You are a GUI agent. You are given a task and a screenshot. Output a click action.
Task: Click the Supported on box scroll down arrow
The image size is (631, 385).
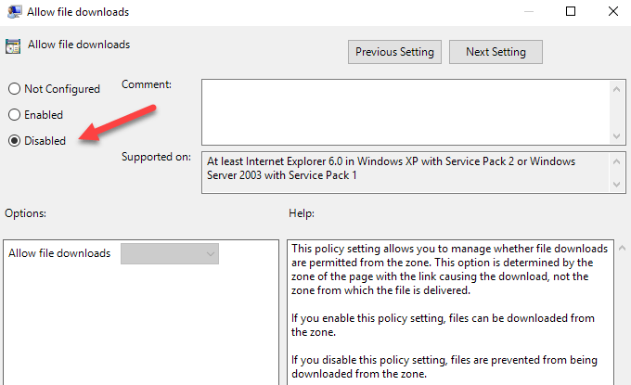(x=616, y=185)
